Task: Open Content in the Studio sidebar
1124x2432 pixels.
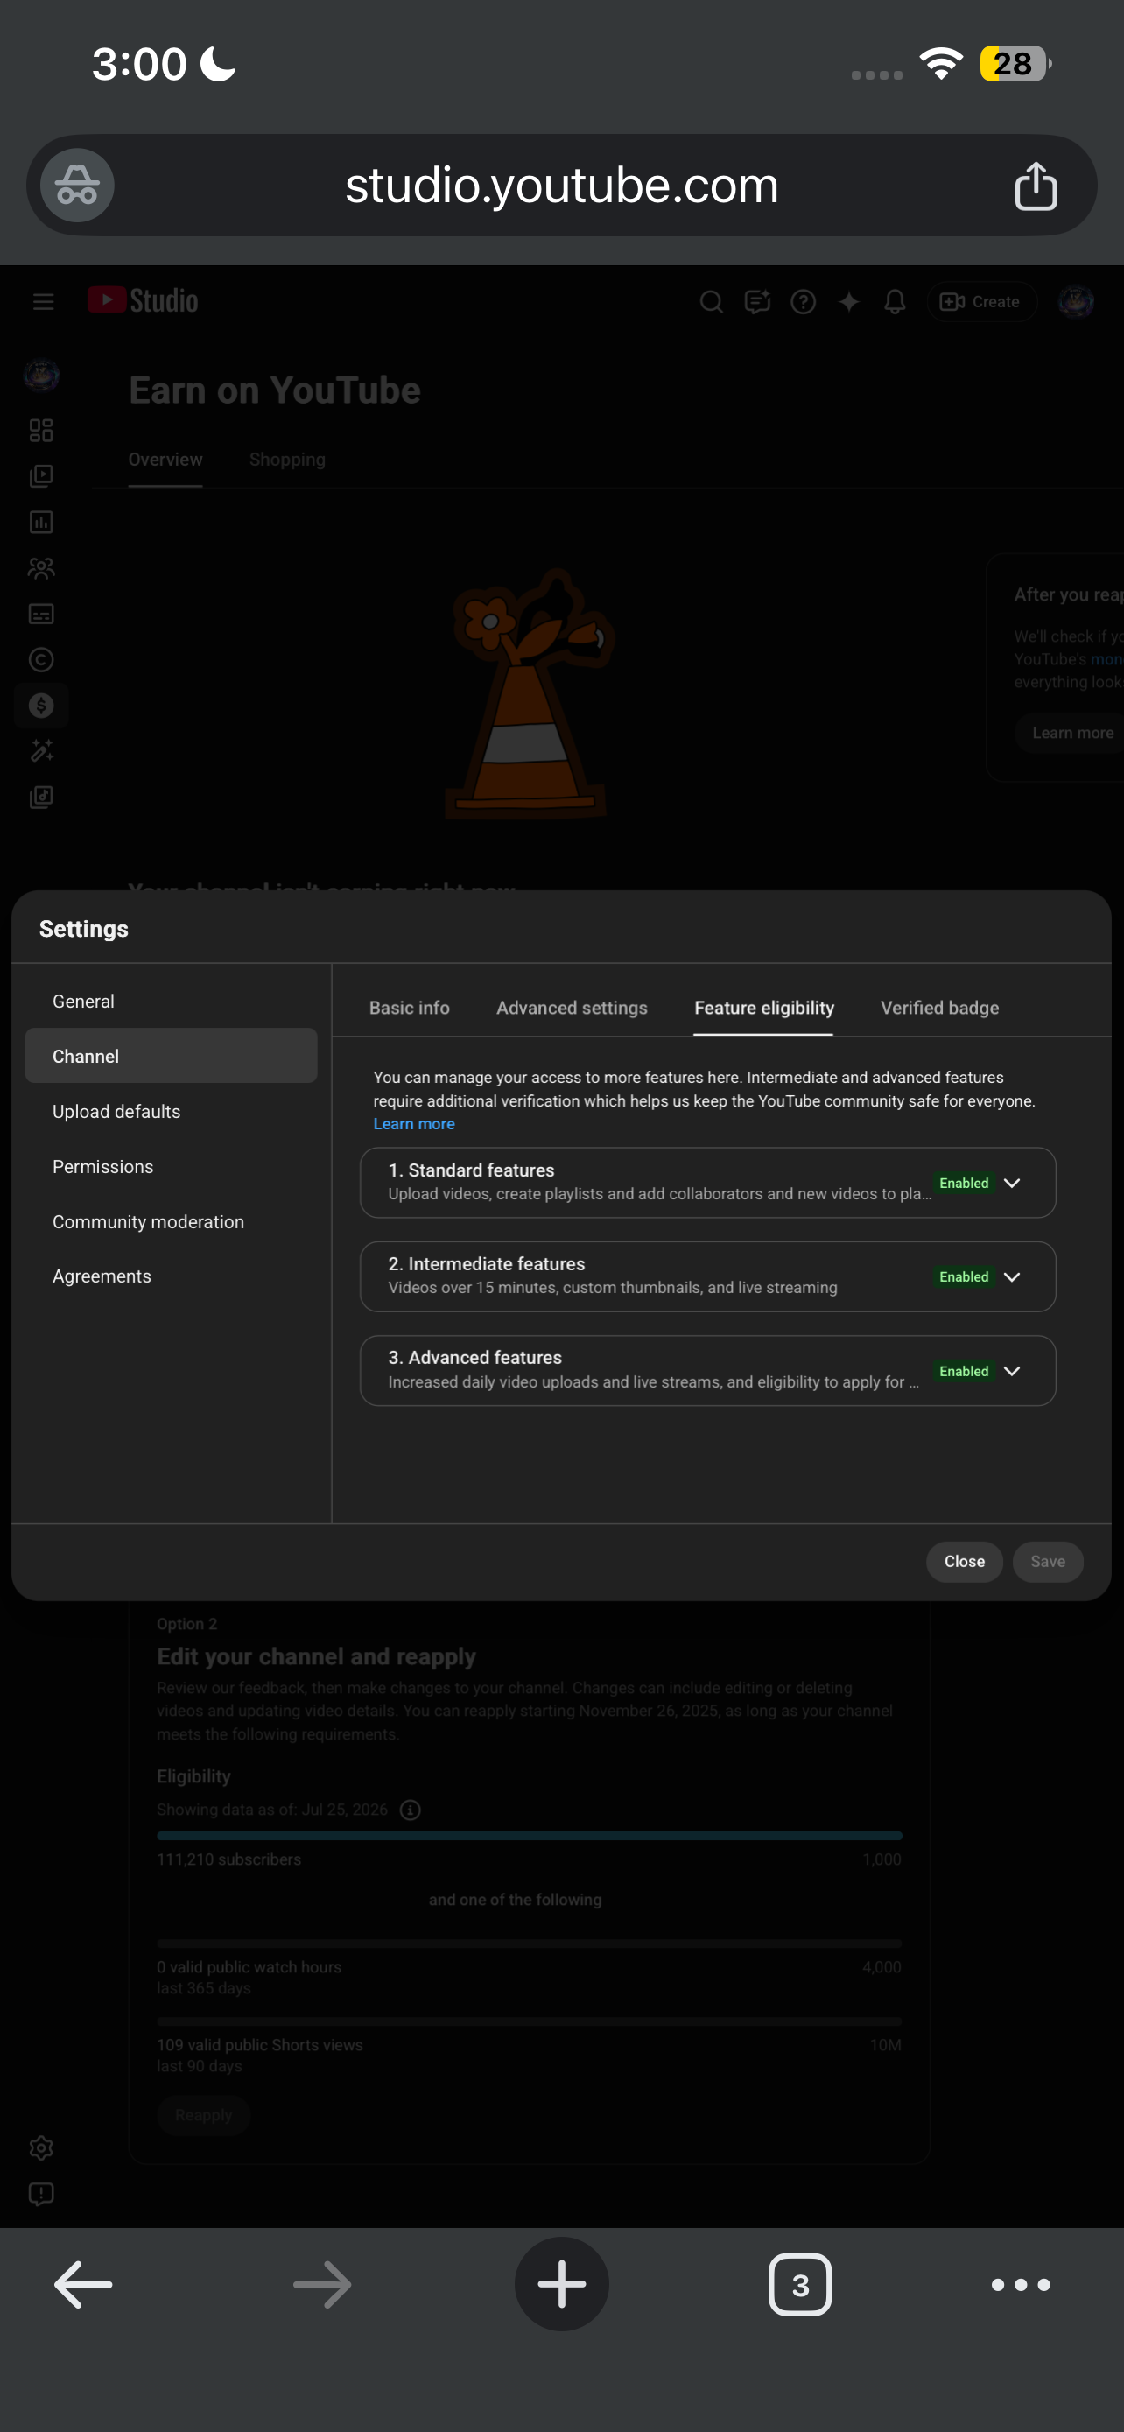Action: point(41,476)
